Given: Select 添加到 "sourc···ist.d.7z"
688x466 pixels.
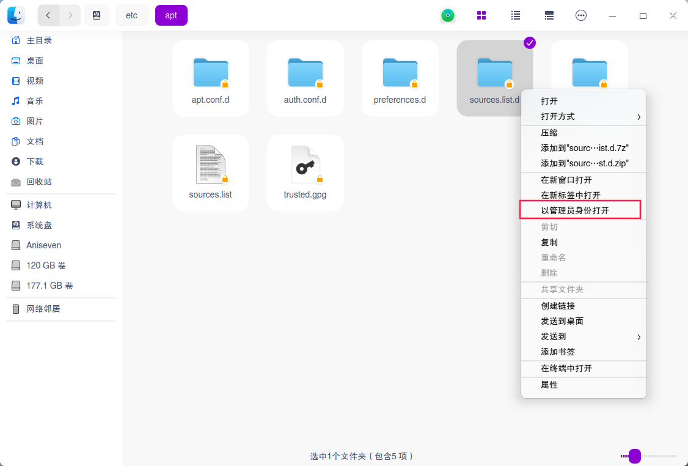Looking at the screenshot, I should click(584, 148).
